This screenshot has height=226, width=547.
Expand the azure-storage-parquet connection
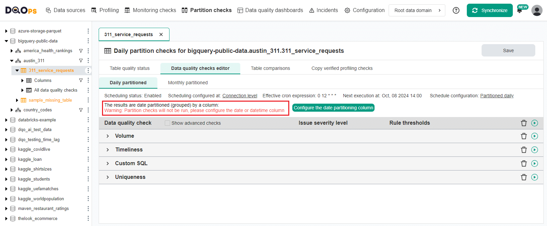(6, 31)
